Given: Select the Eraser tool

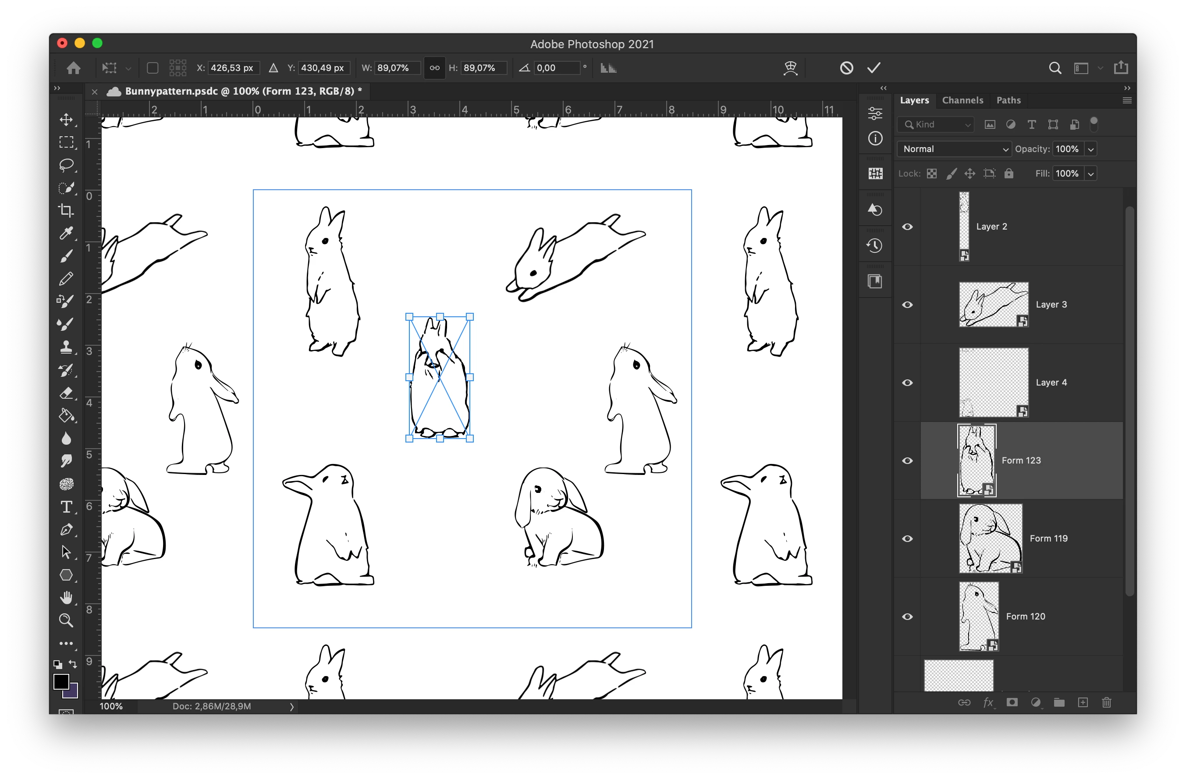Looking at the screenshot, I should 66,393.
